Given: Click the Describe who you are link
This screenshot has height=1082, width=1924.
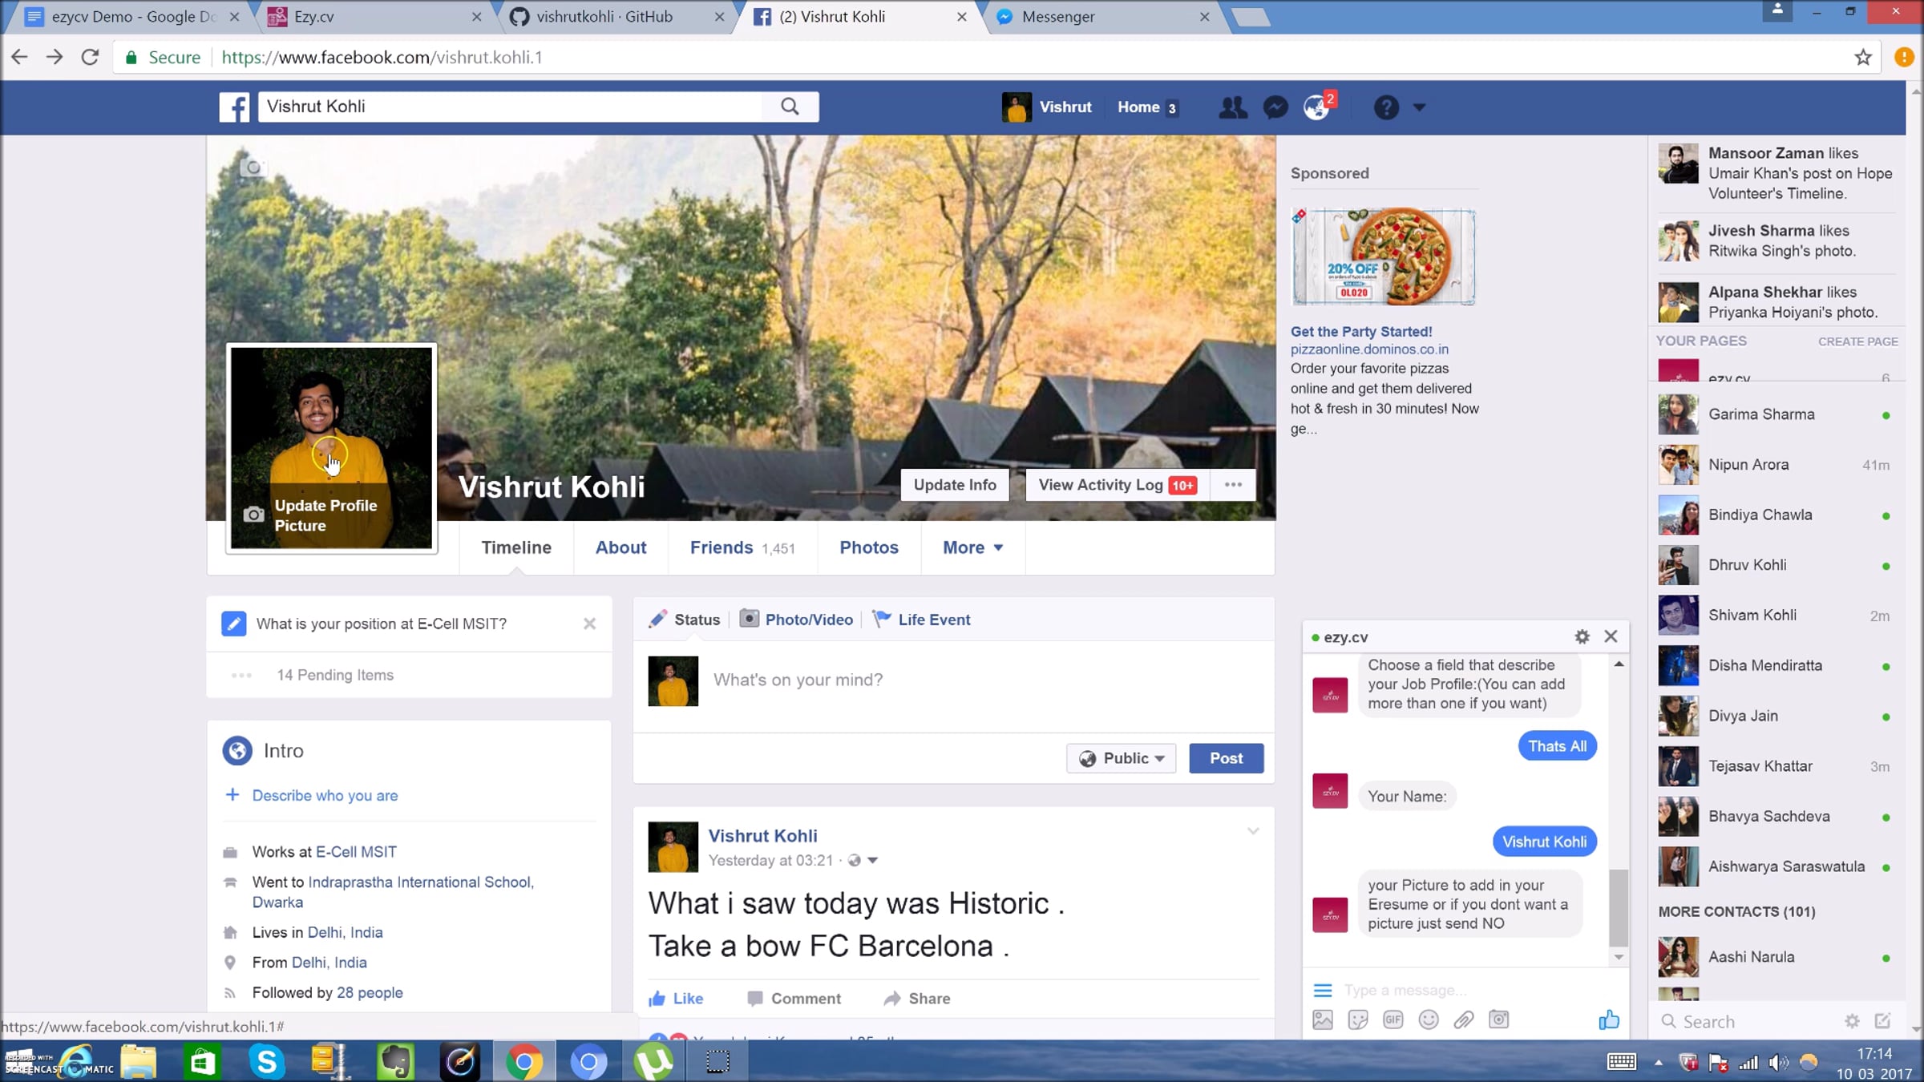Looking at the screenshot, I should 325,795.
